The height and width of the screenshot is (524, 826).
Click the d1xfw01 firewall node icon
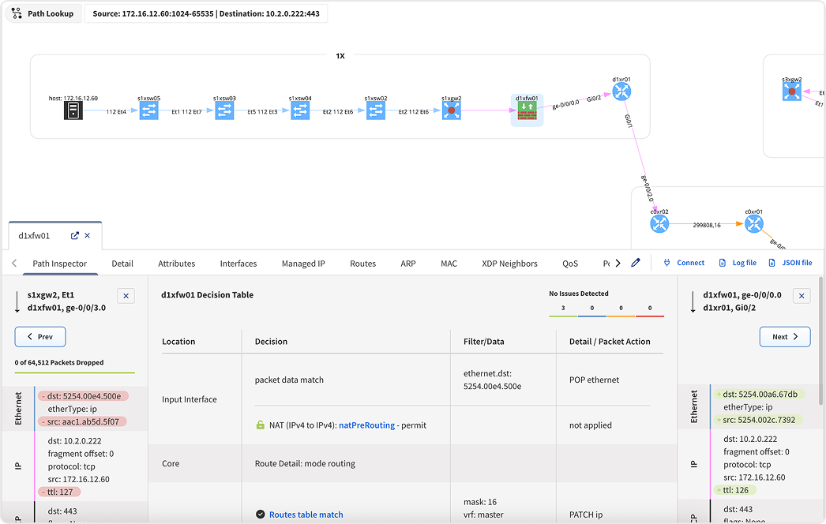527,110
